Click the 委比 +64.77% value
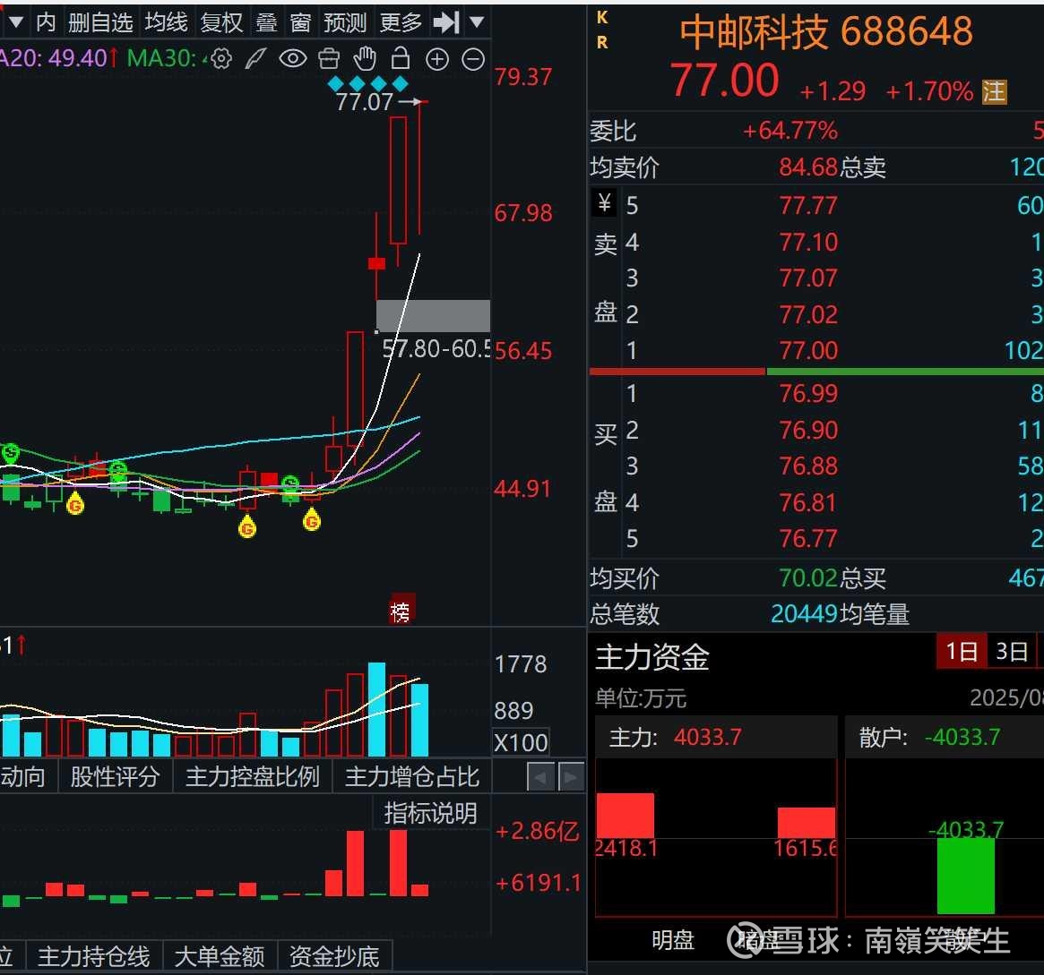 [789, 131]
